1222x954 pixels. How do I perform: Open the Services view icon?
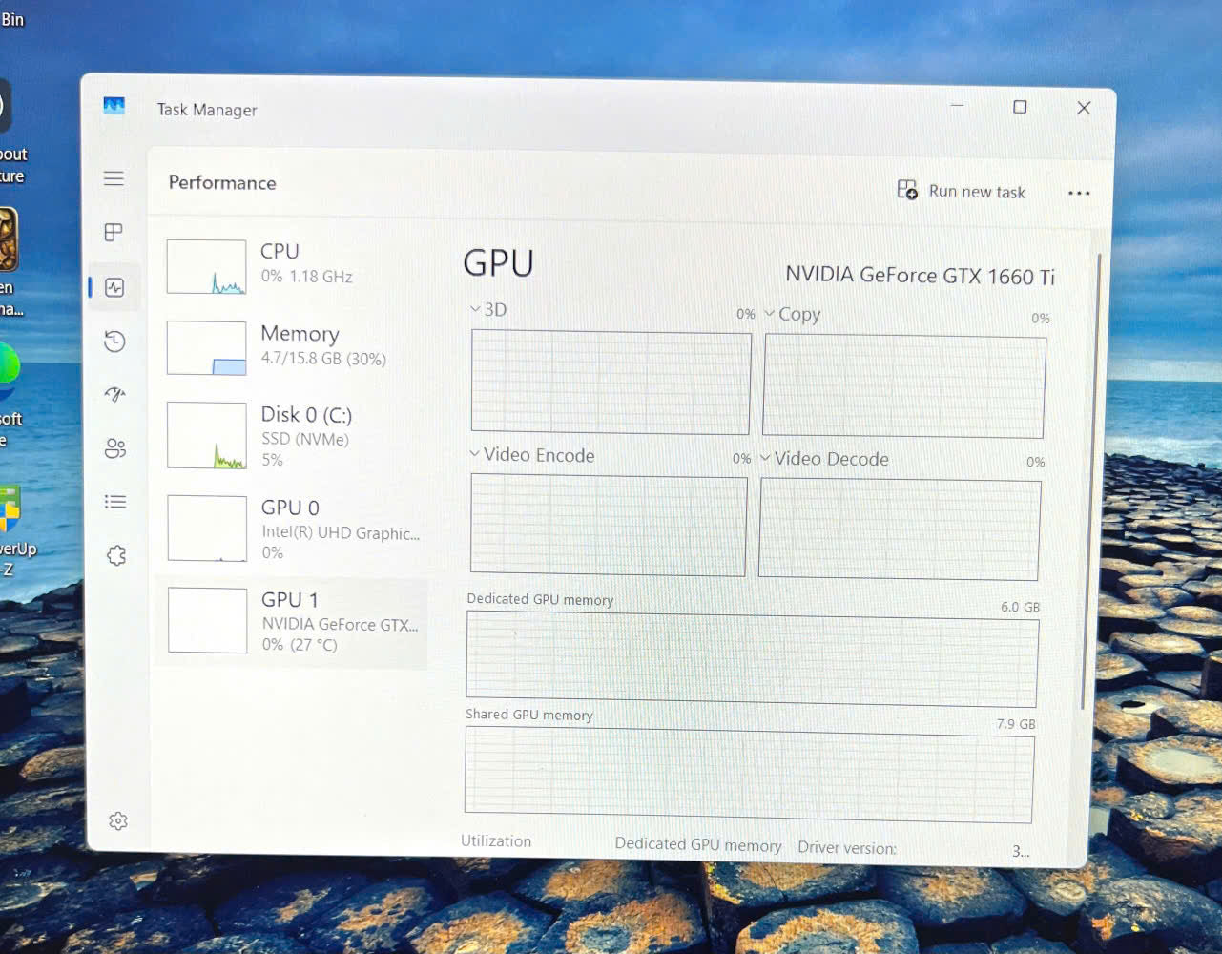coord(114,554)
